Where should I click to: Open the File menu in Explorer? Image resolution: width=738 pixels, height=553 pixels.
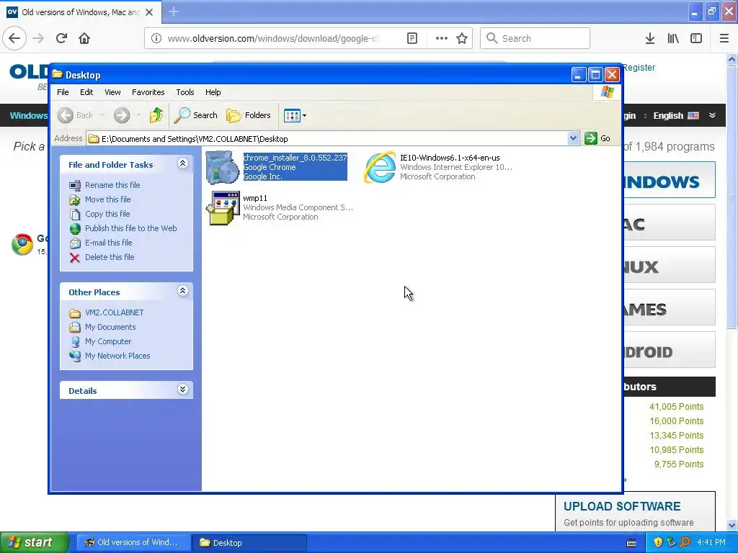(63, 92)
